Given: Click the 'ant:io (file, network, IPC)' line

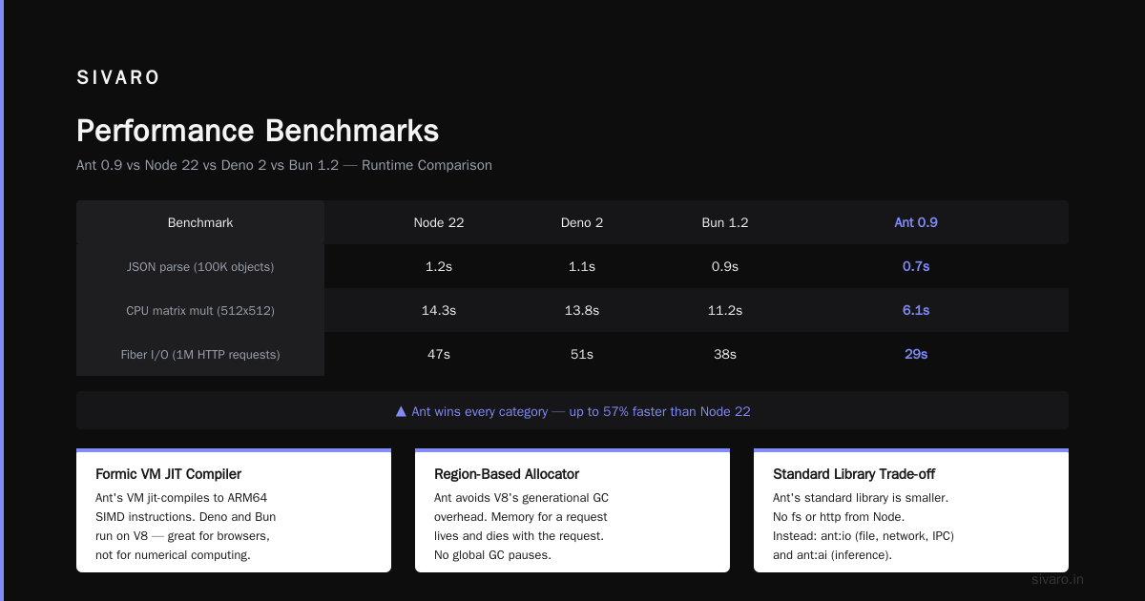Looking at the screenshot, I should pyautogui.click(x=864, y=535).
